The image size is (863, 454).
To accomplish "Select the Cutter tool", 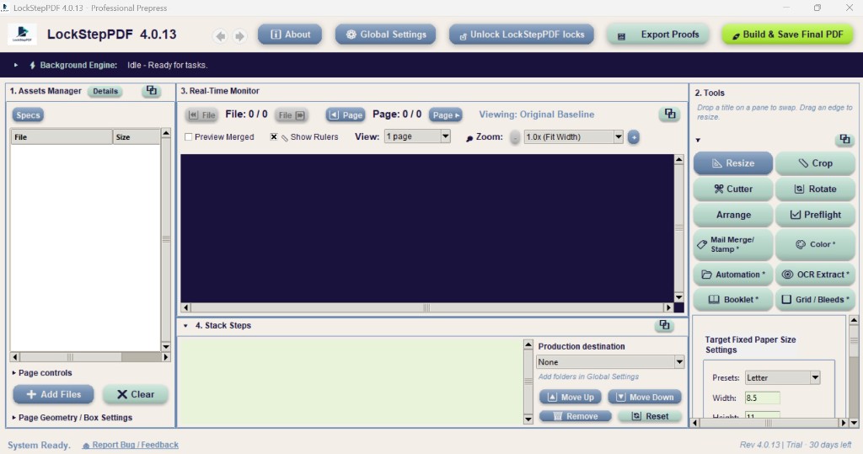I will [x=733, y=189].
